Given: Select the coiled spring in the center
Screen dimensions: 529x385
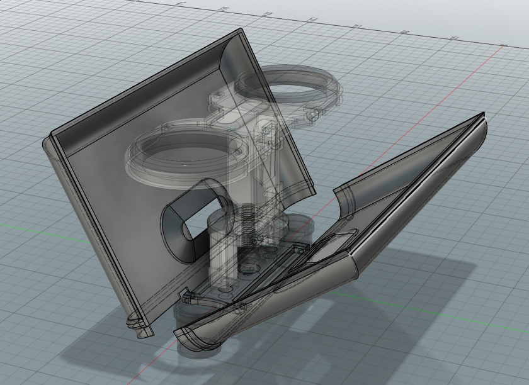Looking at the screenshot, I should point(249,223).
